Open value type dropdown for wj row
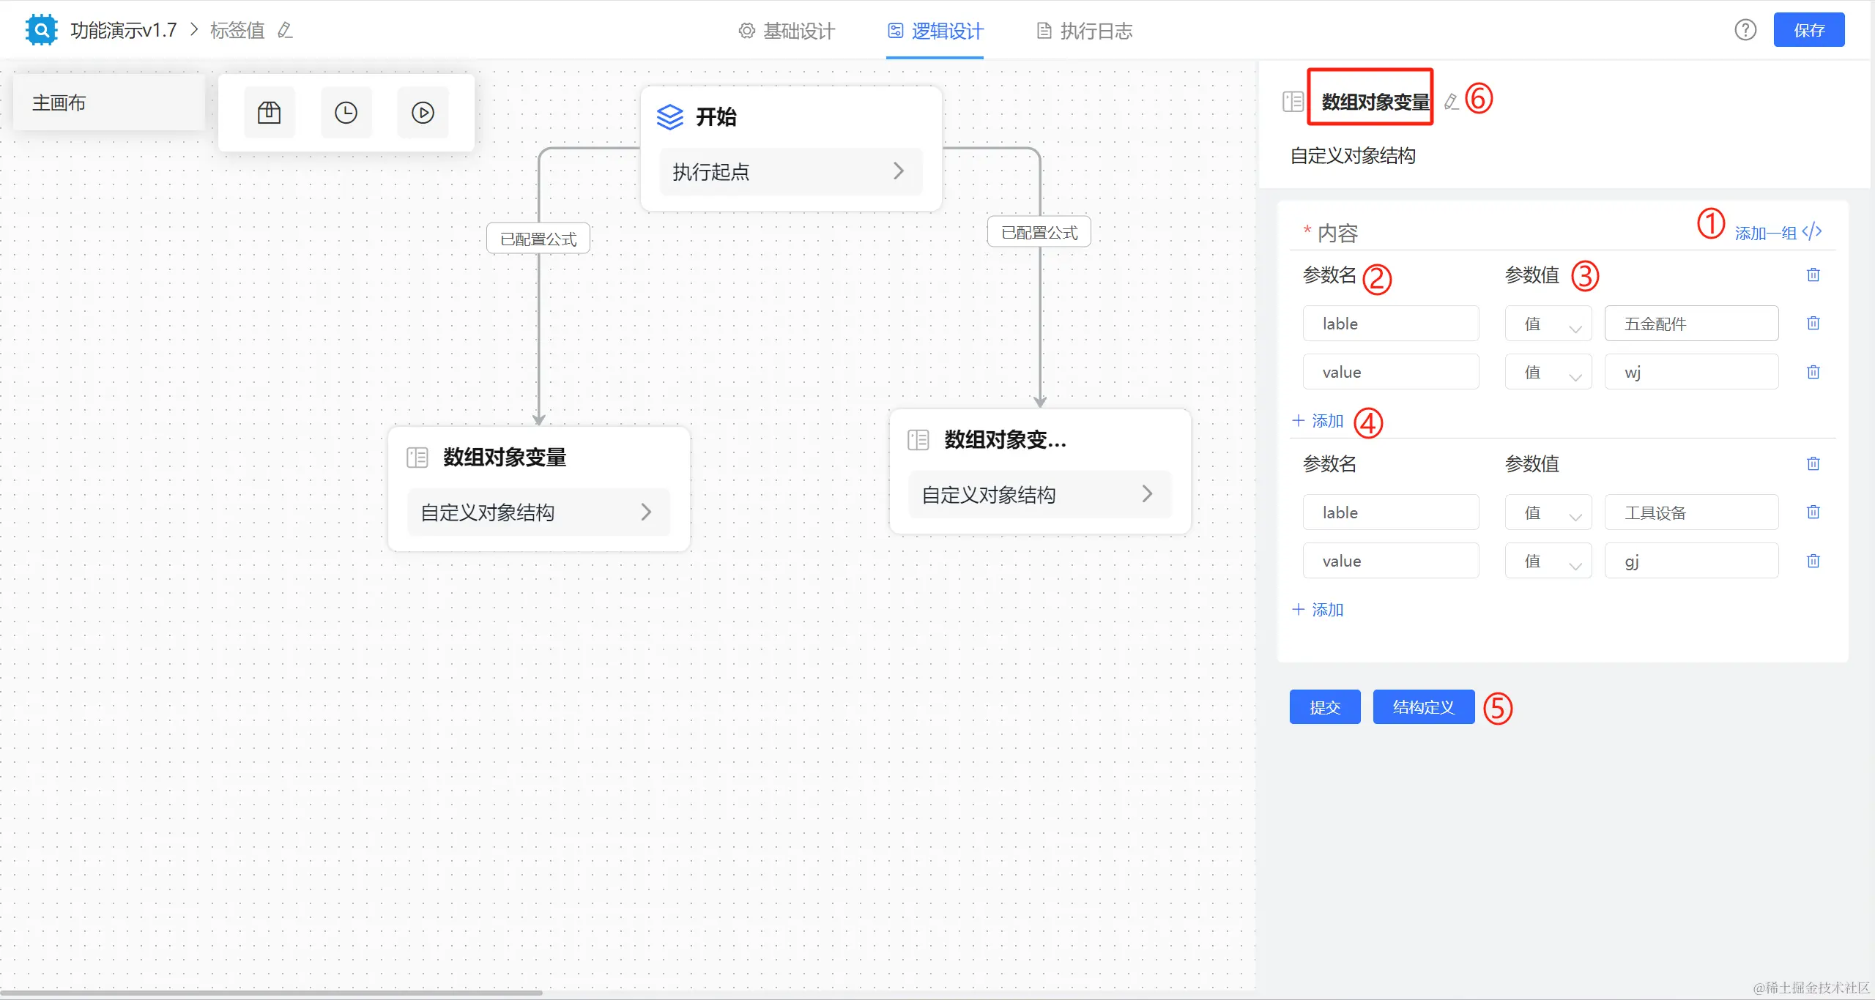Screen dimensions: 1875x1000 click(x=1548, y=372)
